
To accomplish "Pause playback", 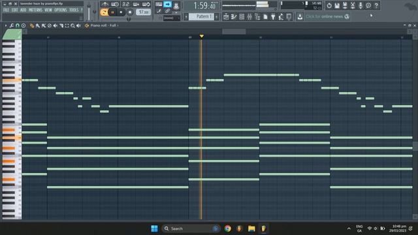I will (x=112, y=12).
